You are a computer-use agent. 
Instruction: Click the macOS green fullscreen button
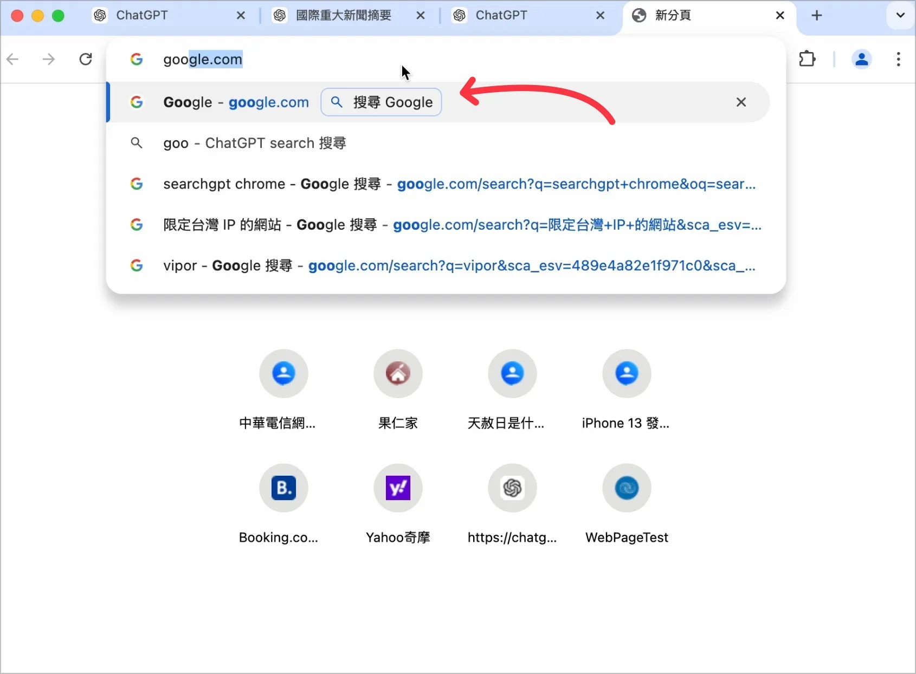tap(58, 16)
